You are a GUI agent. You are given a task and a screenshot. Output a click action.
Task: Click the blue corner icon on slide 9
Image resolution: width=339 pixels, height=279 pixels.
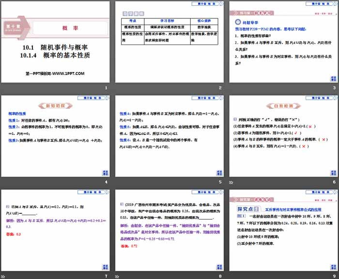(x=333, y=267)
